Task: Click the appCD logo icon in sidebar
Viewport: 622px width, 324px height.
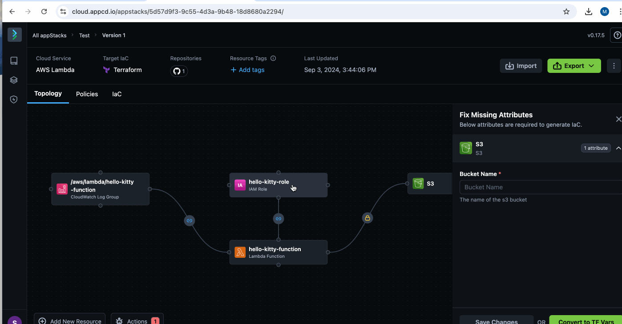Action: tap(15, 35)
